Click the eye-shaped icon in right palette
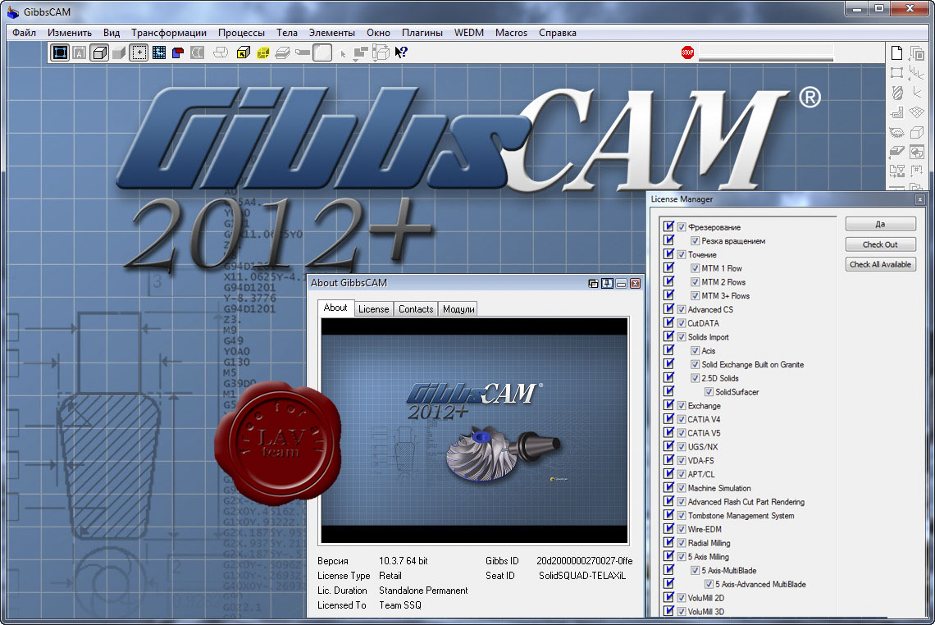The height and width of the screenshot is (625, 935). [x=896, y=132]
